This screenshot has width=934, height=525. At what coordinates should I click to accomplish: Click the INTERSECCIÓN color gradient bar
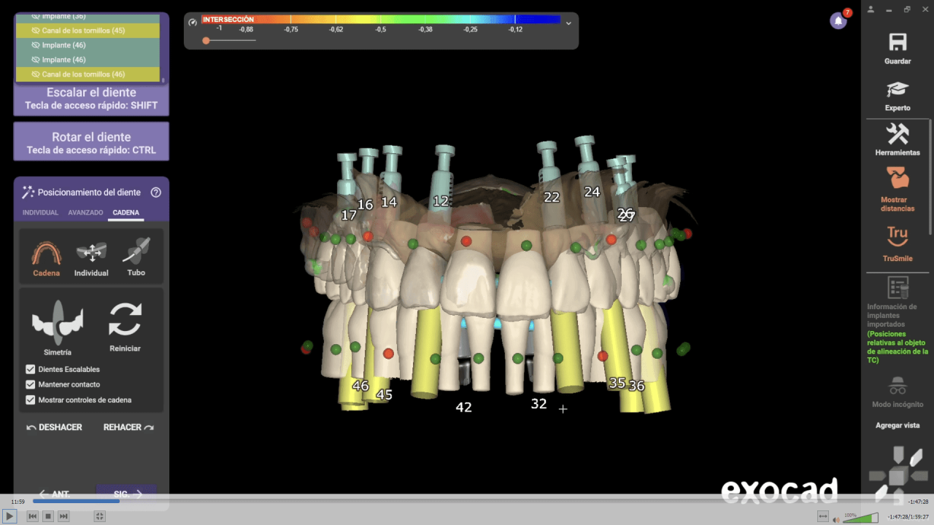pyautogui.click(x=381, y=20)
